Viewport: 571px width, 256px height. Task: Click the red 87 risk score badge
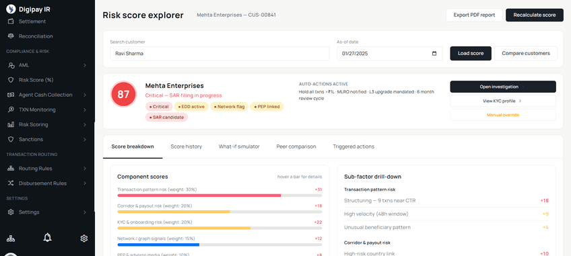tap(123, 95)
